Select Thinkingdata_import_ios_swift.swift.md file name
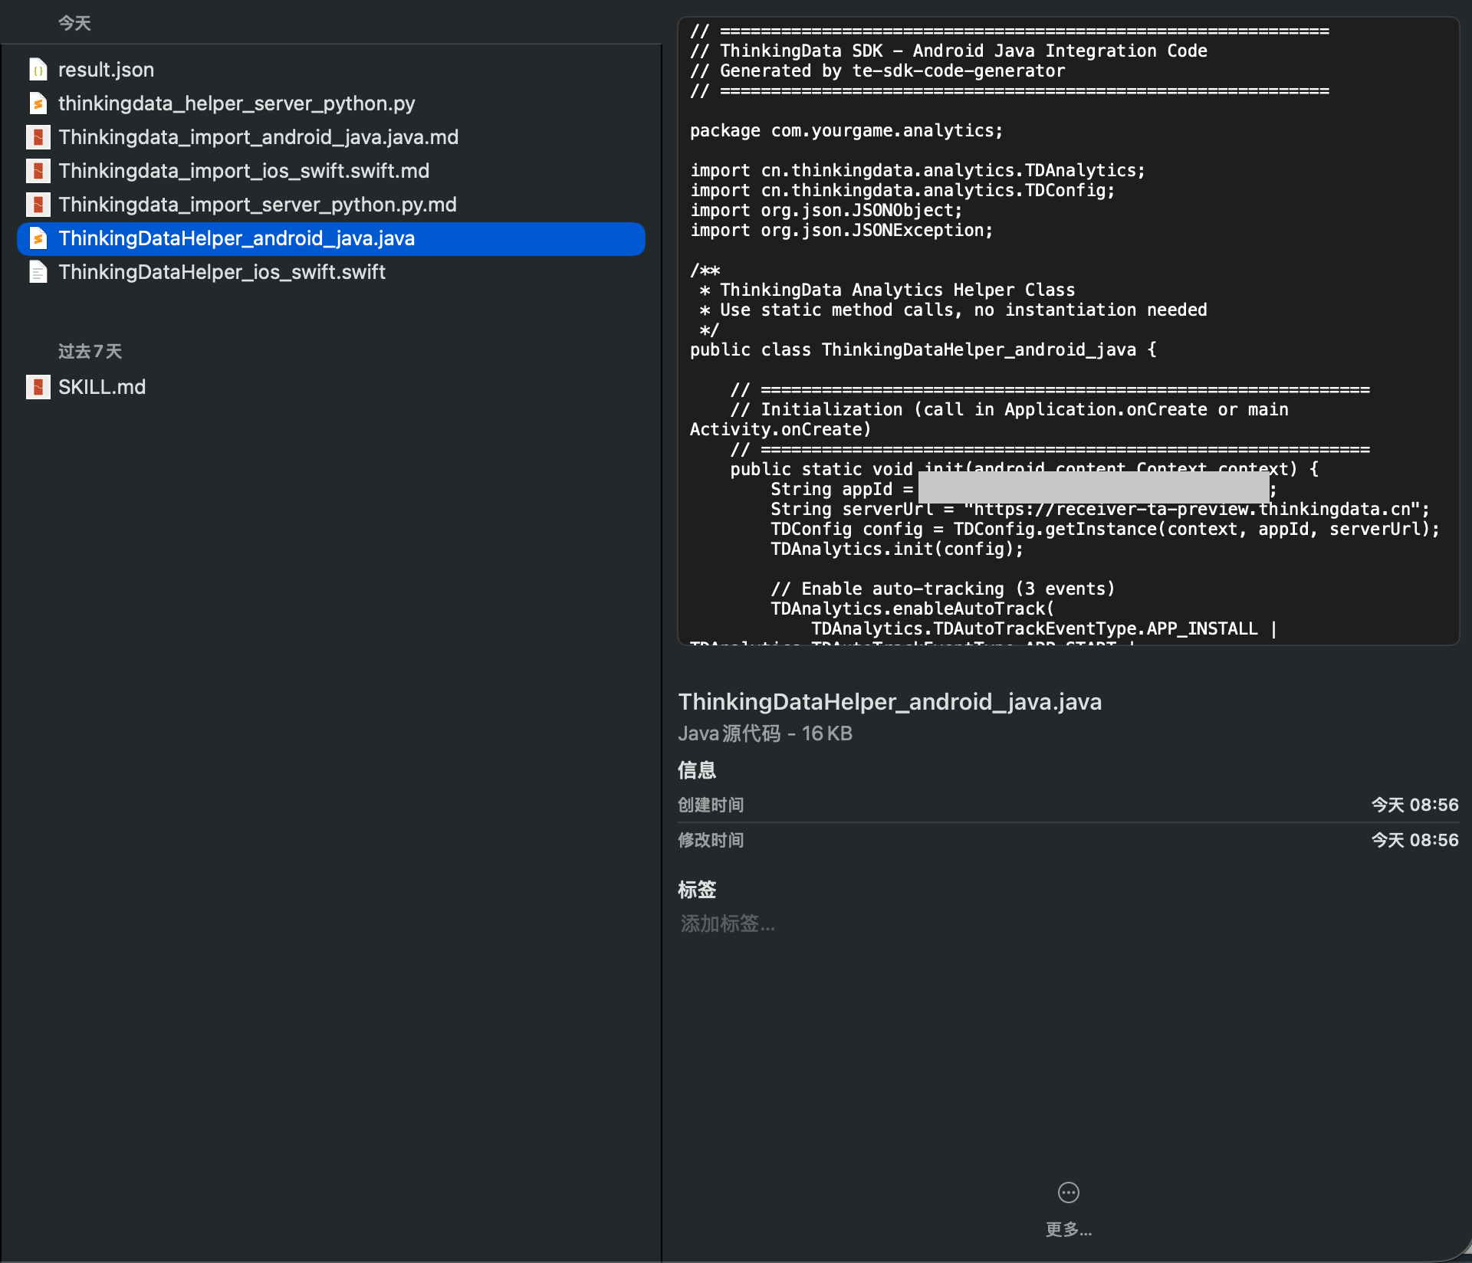This screenshot has height=1263, width=1472. pyautogui.click(x=244, y=171)
